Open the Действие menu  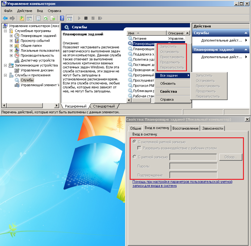[x=25, y=11]
